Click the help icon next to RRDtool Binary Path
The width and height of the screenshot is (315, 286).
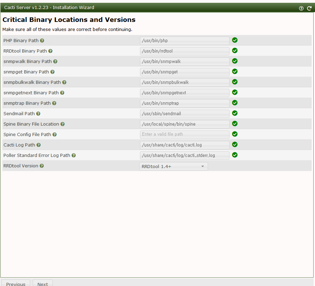pyautogui.click(x=50, y=51)
